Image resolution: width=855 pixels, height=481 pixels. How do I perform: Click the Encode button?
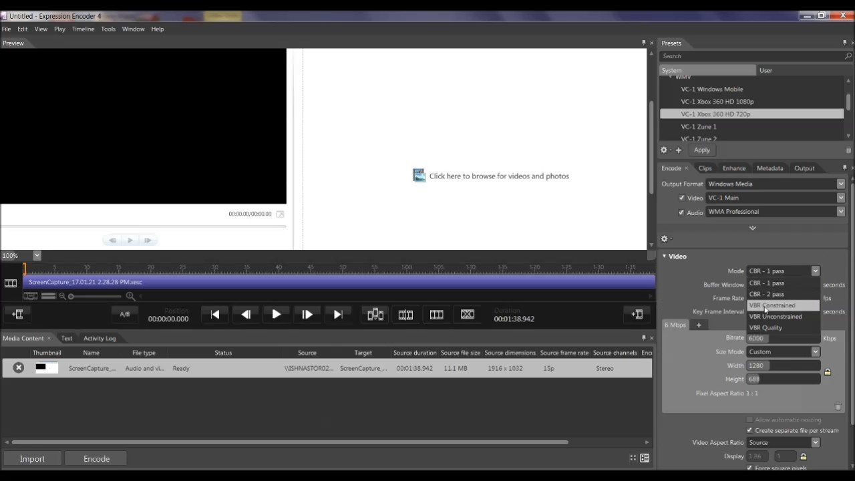[x=96, y=458]
